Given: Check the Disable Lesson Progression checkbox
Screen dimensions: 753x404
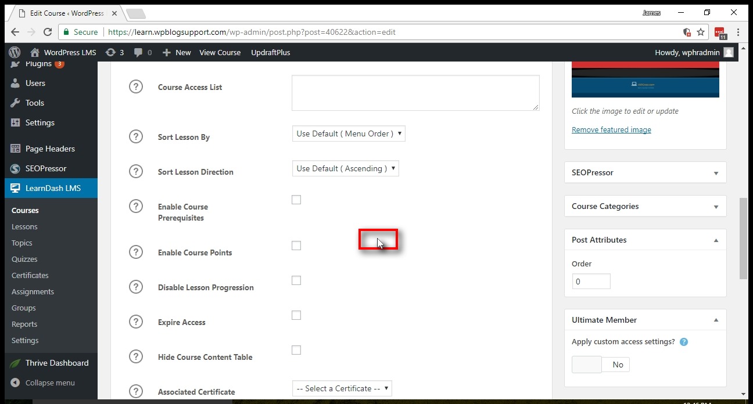Looking at the screenshot, I should click(296, 280).
